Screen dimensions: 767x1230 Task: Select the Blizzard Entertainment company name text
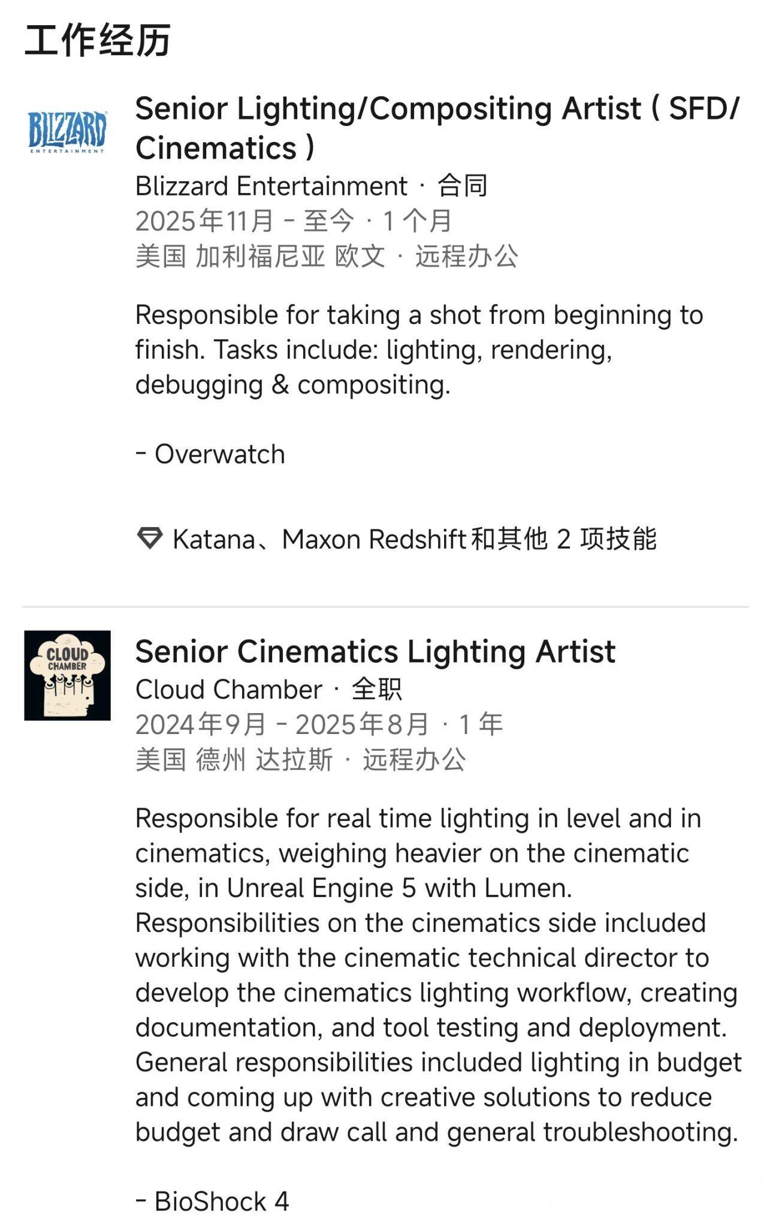pos(271,186)
